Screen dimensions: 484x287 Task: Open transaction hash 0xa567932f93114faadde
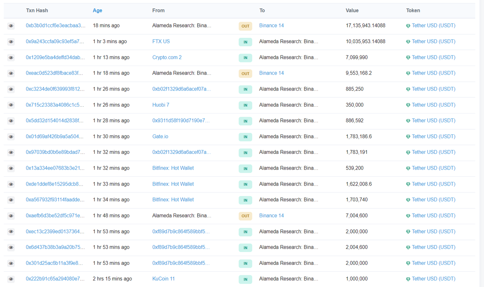click(55, 200)
